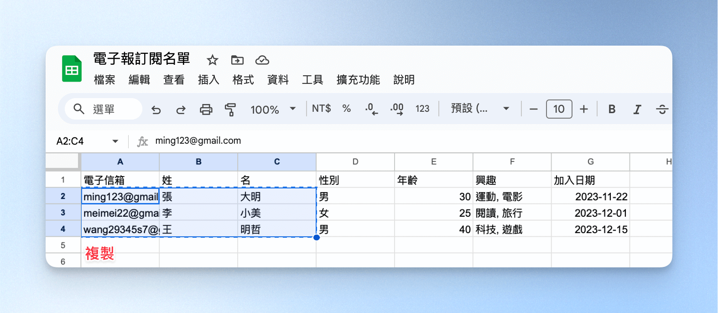Click the redo arrow
718x313 pixels.
coord(181,110)
